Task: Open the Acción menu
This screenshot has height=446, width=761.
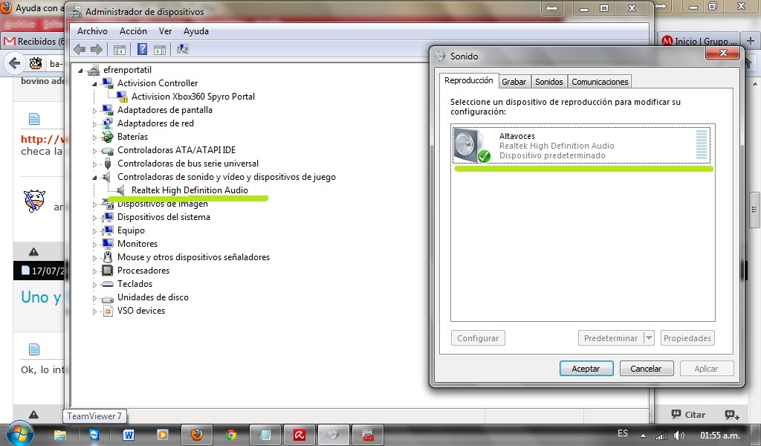Action: 134,31
